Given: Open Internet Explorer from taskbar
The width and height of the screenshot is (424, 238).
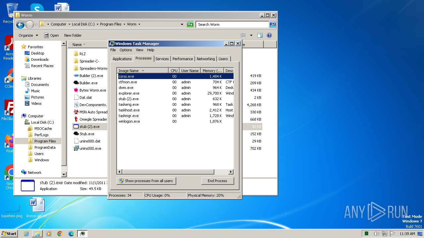Looking at the screenshot, I should click(26, 234).
